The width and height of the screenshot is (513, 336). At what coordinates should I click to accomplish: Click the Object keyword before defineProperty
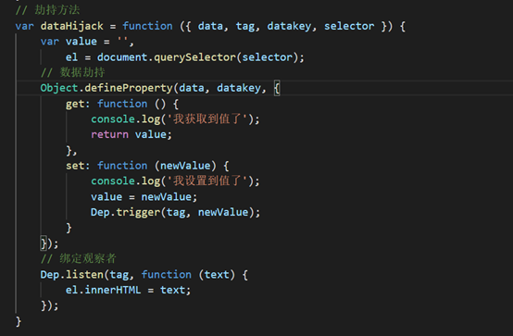tap(59, 88)
